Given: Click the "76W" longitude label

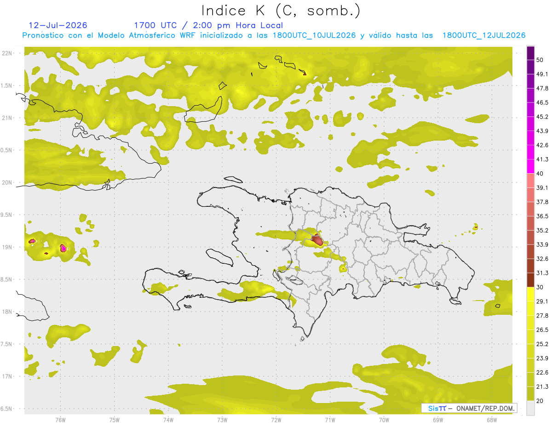Looking at the screenshot, I should (60, 420).
